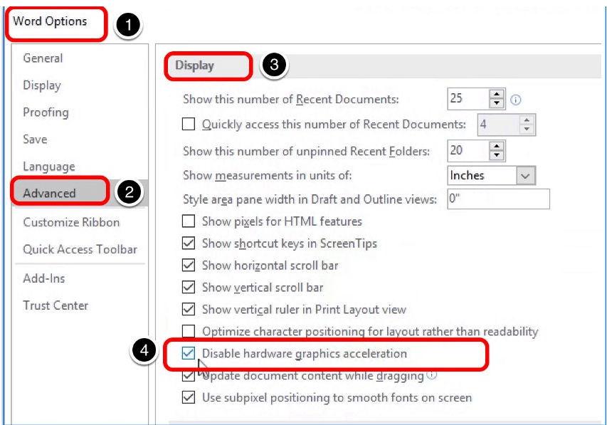607x425 pixels.
Task: Click the Style area pane width field
Action: [x=497, y=199]
